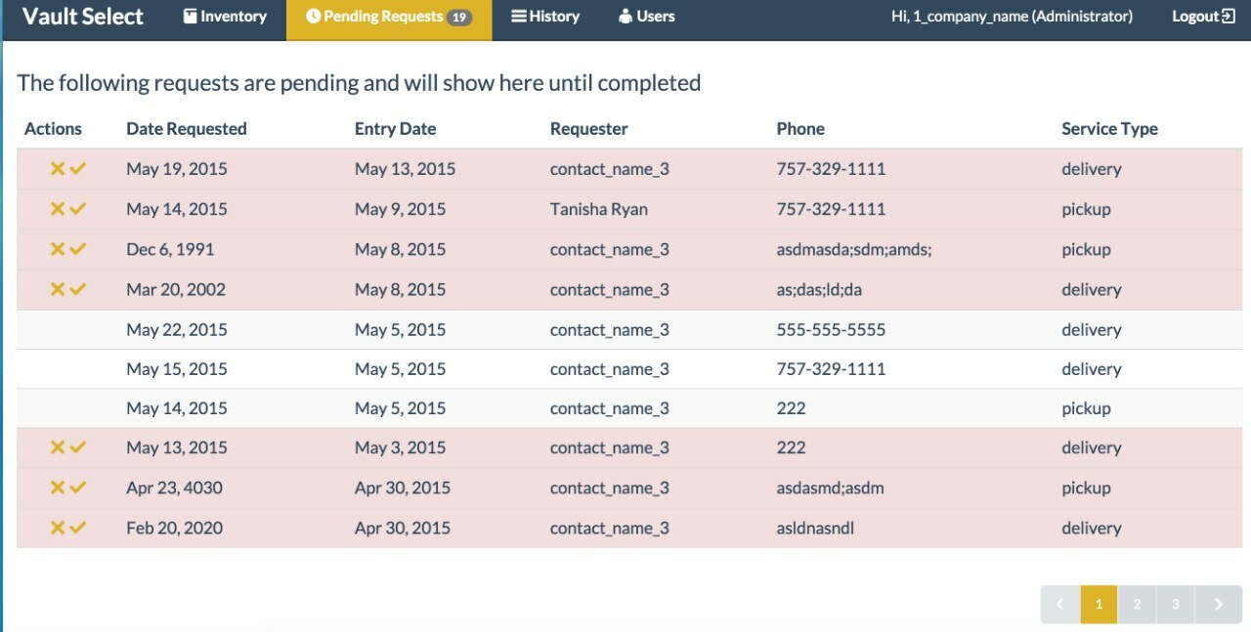Go to previous page arrow in pagination
This screenshot has width=1251, height=632.
pos(1060,605)
